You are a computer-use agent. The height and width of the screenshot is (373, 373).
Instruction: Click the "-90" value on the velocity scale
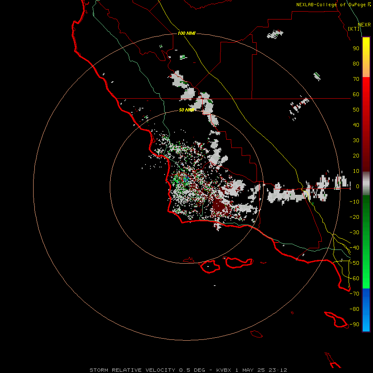pos(354,325)
